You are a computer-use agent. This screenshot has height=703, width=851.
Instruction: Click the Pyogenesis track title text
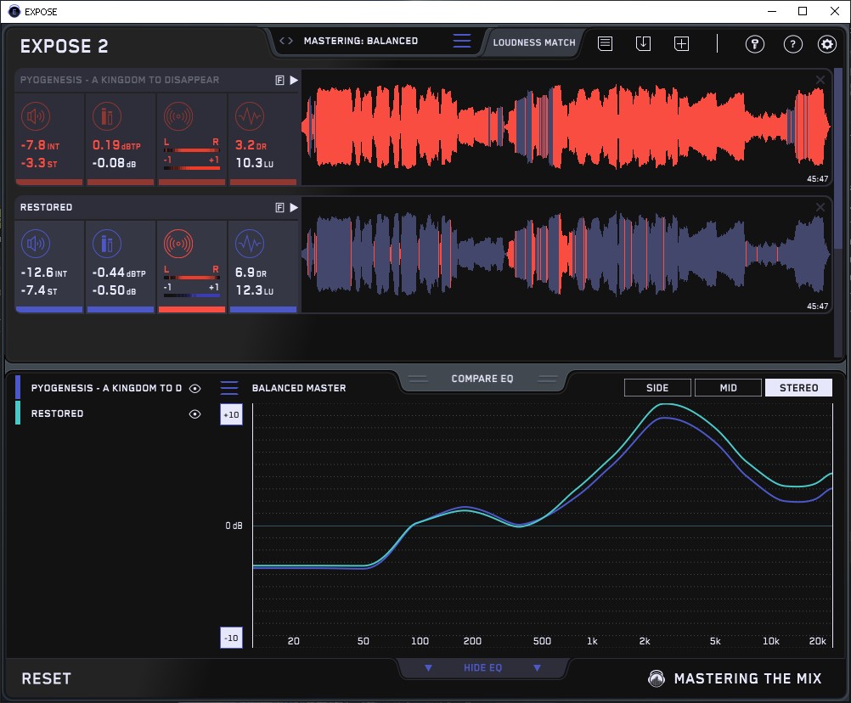click(x=120, y=80)
